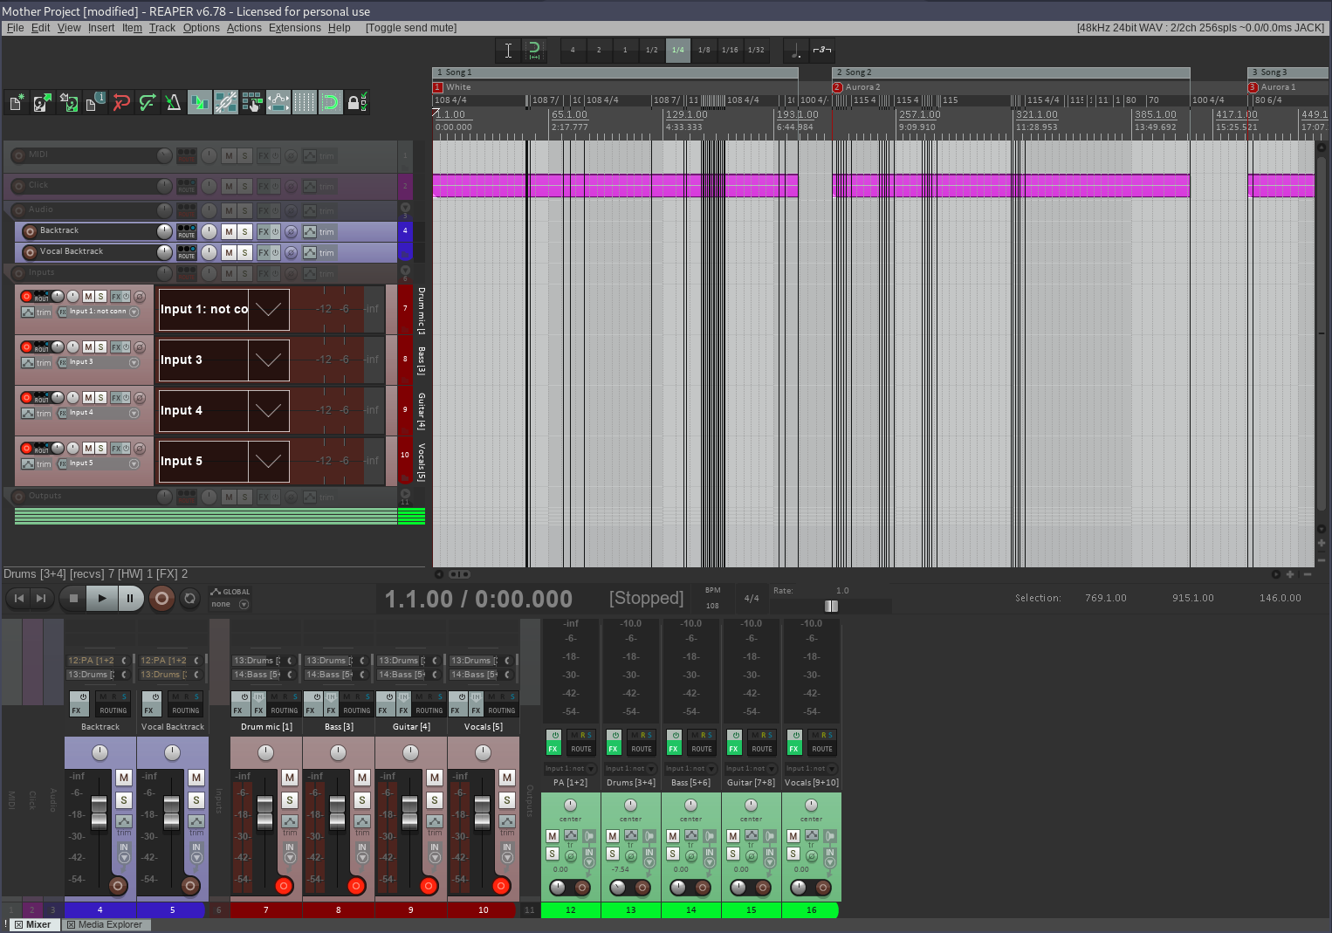Click the Stop transport button

point(74,598)
